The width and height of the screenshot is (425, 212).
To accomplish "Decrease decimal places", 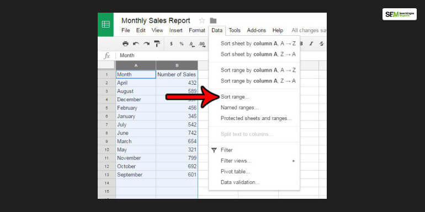I will (x=192, y=44).
